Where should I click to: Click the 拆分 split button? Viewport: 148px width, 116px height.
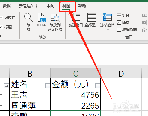coord(123,15)
